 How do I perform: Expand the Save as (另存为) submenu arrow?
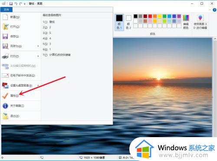point(38,46)
